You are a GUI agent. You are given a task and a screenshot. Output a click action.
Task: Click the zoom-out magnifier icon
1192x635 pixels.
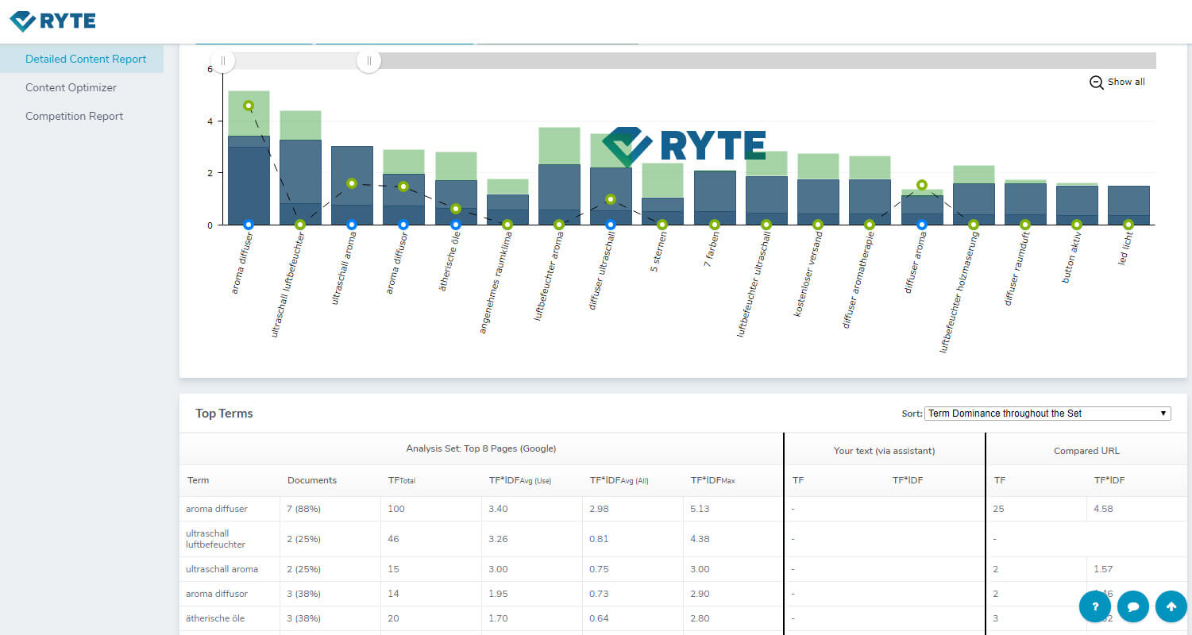(x=1096, y=83)
